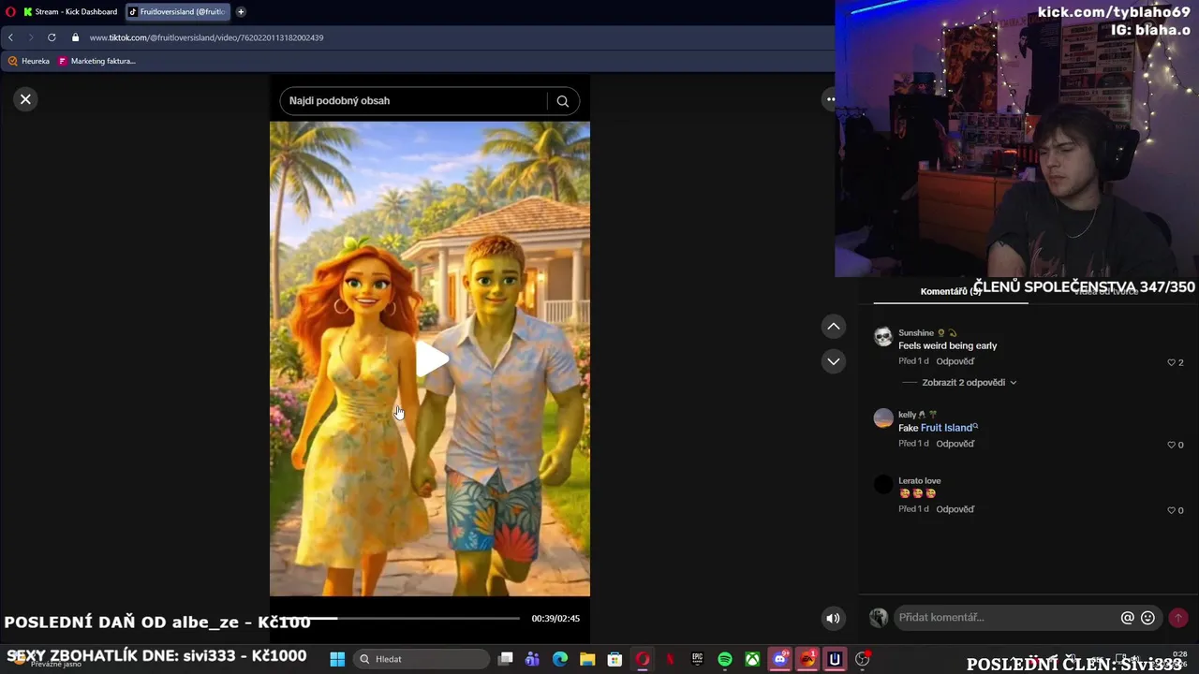Viewport: 1199px width, 674px height.
Task: Click the padlock site info icon
Action: click(76, 37)
